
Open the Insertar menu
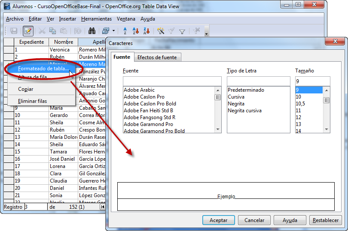pyautogui.click(x=67, y=19)
